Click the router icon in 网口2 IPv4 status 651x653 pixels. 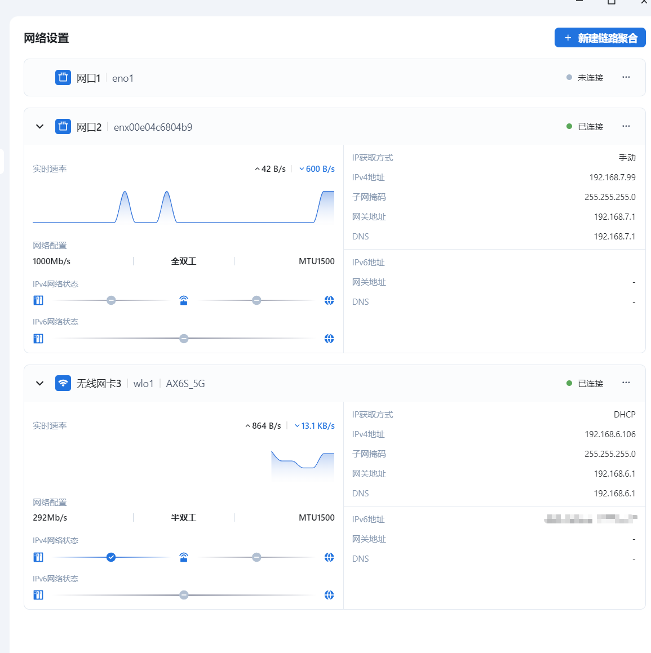(x=184, y=300)
